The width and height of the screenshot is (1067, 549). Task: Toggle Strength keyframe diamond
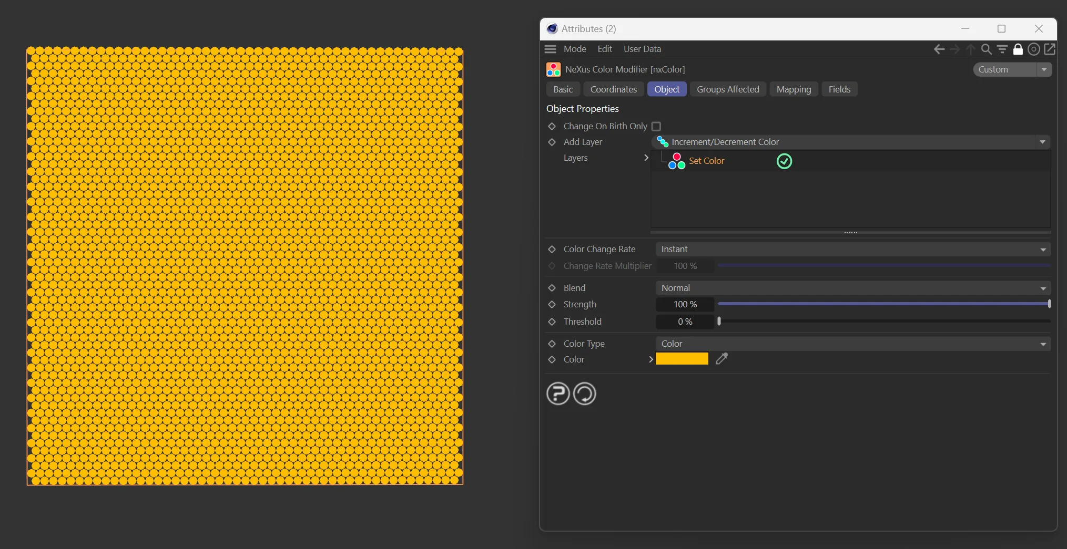click(552, 305)
